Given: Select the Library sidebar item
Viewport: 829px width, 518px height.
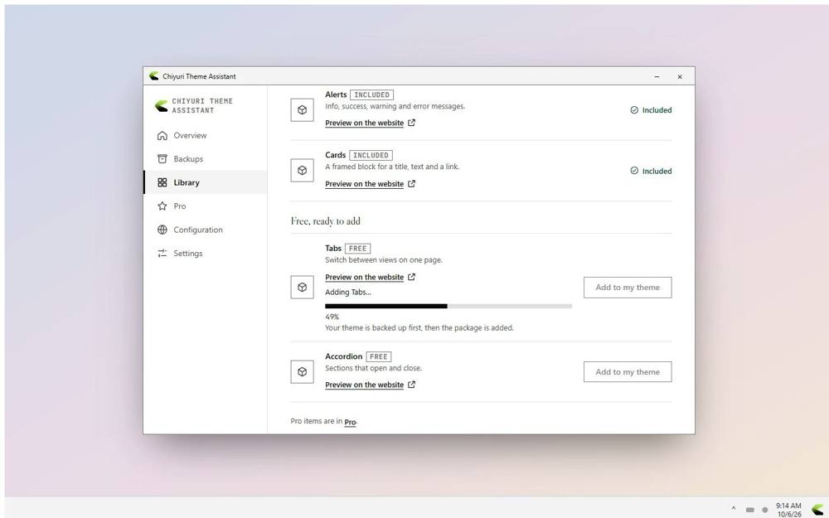Looking at the screenshot, I should pos(205,182).
